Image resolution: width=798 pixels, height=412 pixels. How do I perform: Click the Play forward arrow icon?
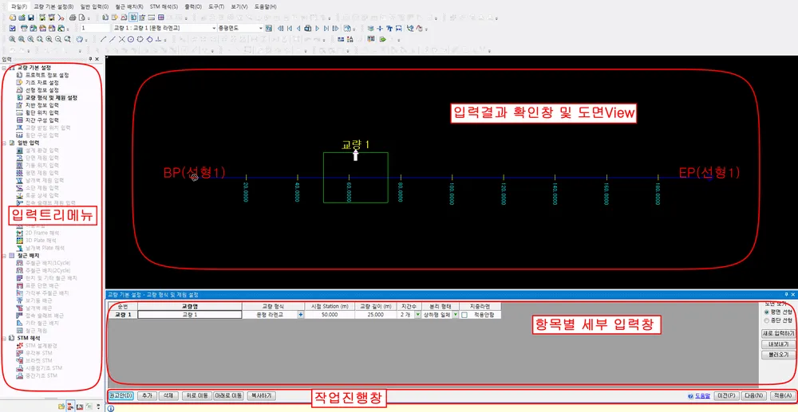click(317, 29)
